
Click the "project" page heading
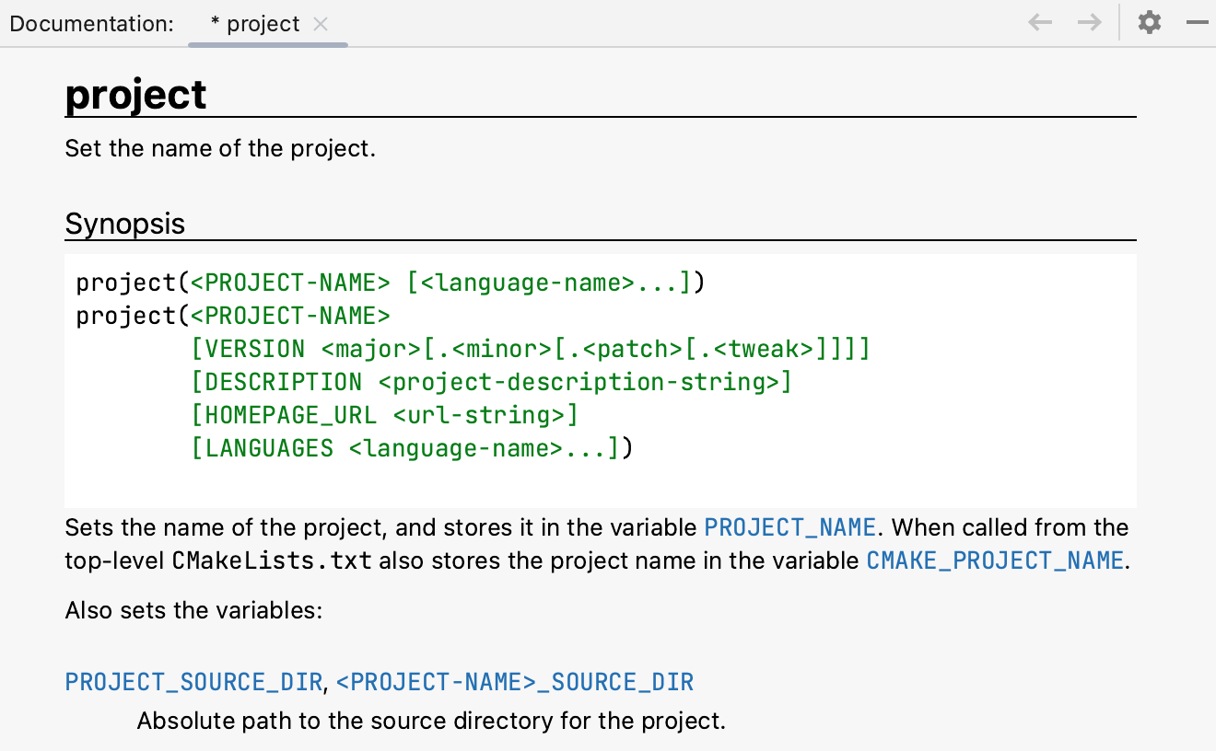point(135,94)
